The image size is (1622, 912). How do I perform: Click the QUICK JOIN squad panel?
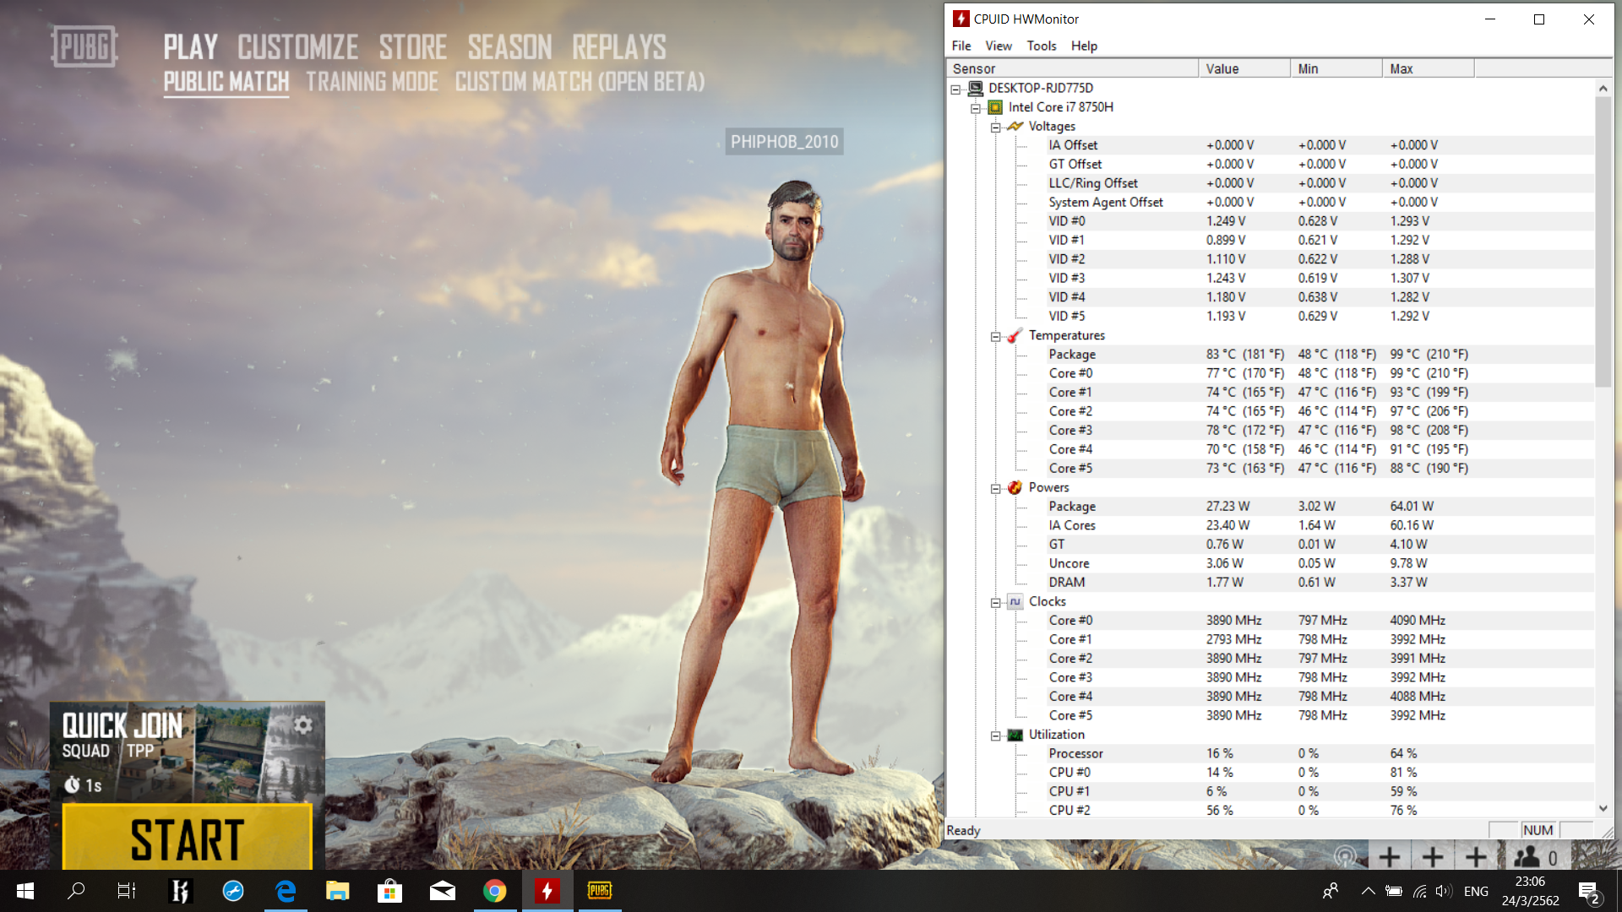188,752
